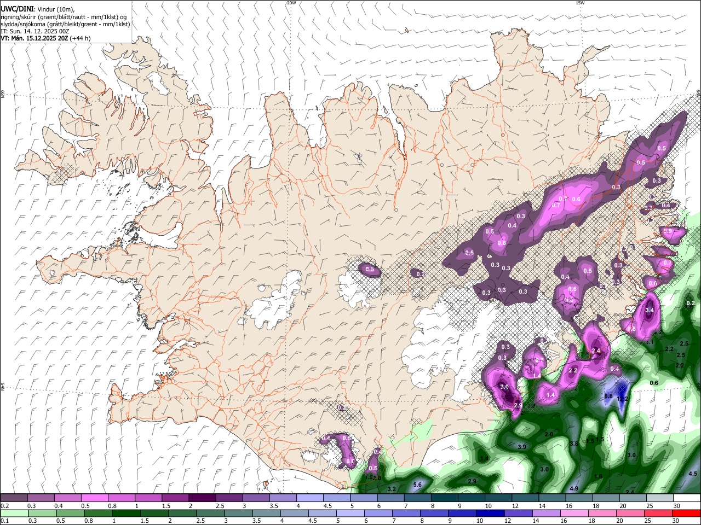Click the 3.4 snowfall value on the map
The height and width of the screenshot is (525, 701).
point(650,310)
